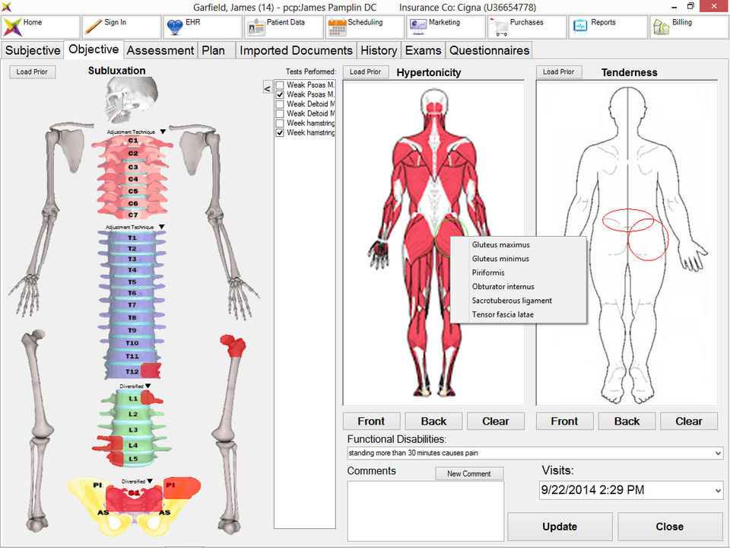Open the Home toolbar icon

(x=12, y=27)
